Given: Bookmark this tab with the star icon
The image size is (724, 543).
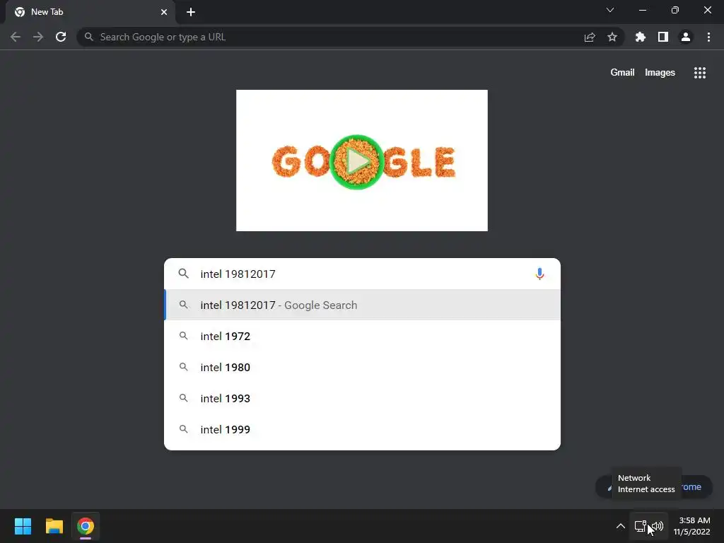Looking at the screenshot, I should (612, 37).
